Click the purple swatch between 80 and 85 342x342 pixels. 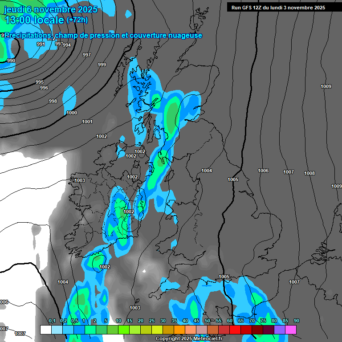[x=280, y=330]
